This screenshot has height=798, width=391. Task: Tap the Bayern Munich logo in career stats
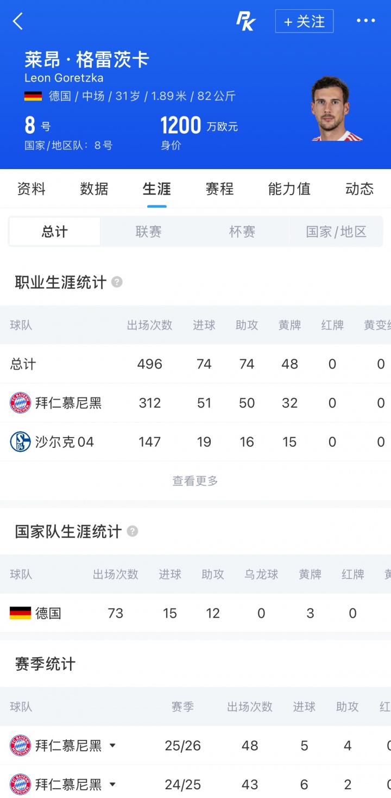21,403
